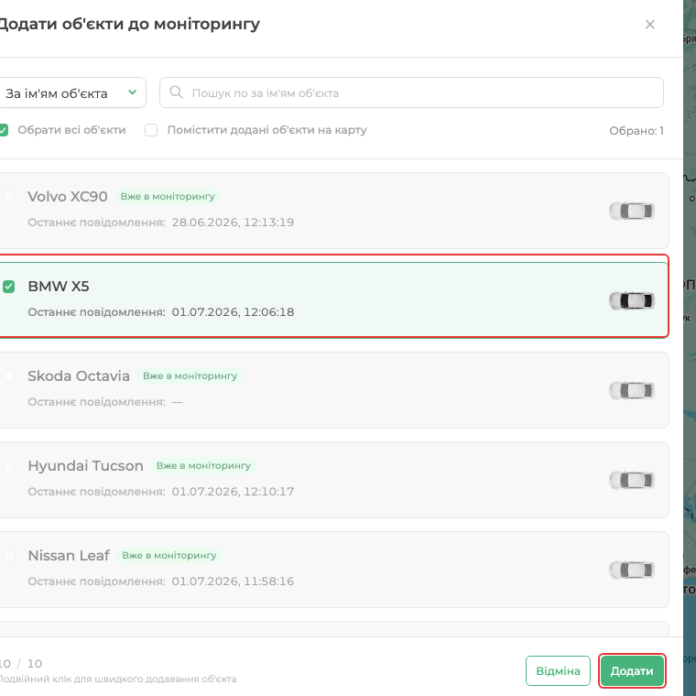696x696 pixels.
Task: Uncheck the BMW X5 checkbox
Action: [9, 287]
